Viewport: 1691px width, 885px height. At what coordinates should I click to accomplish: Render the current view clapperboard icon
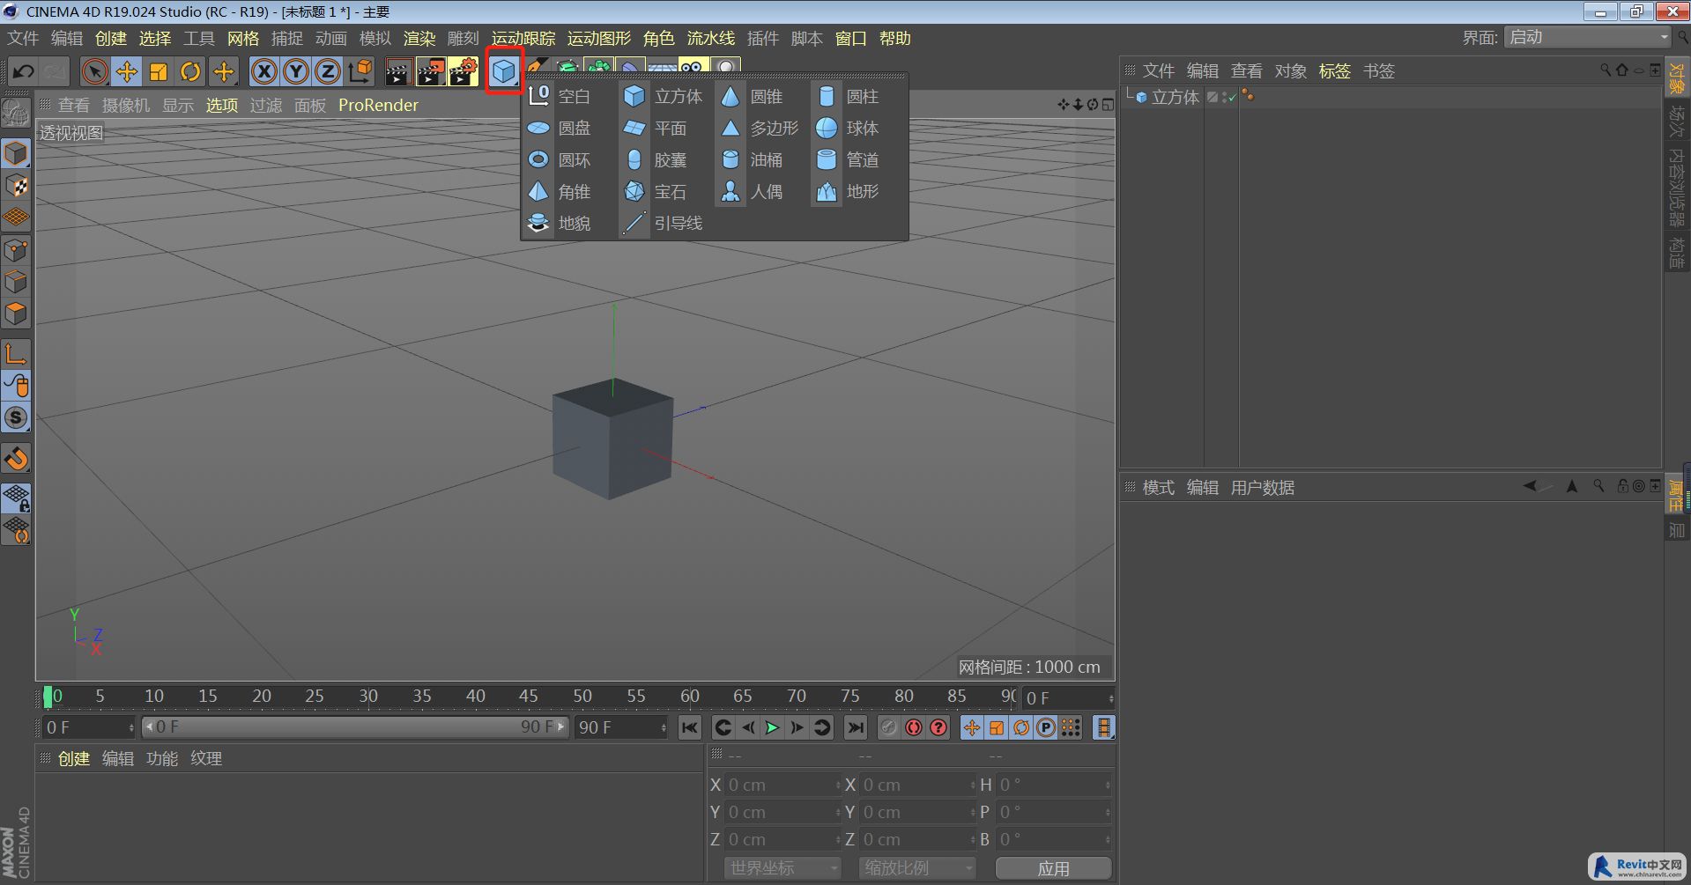(398, 71)
